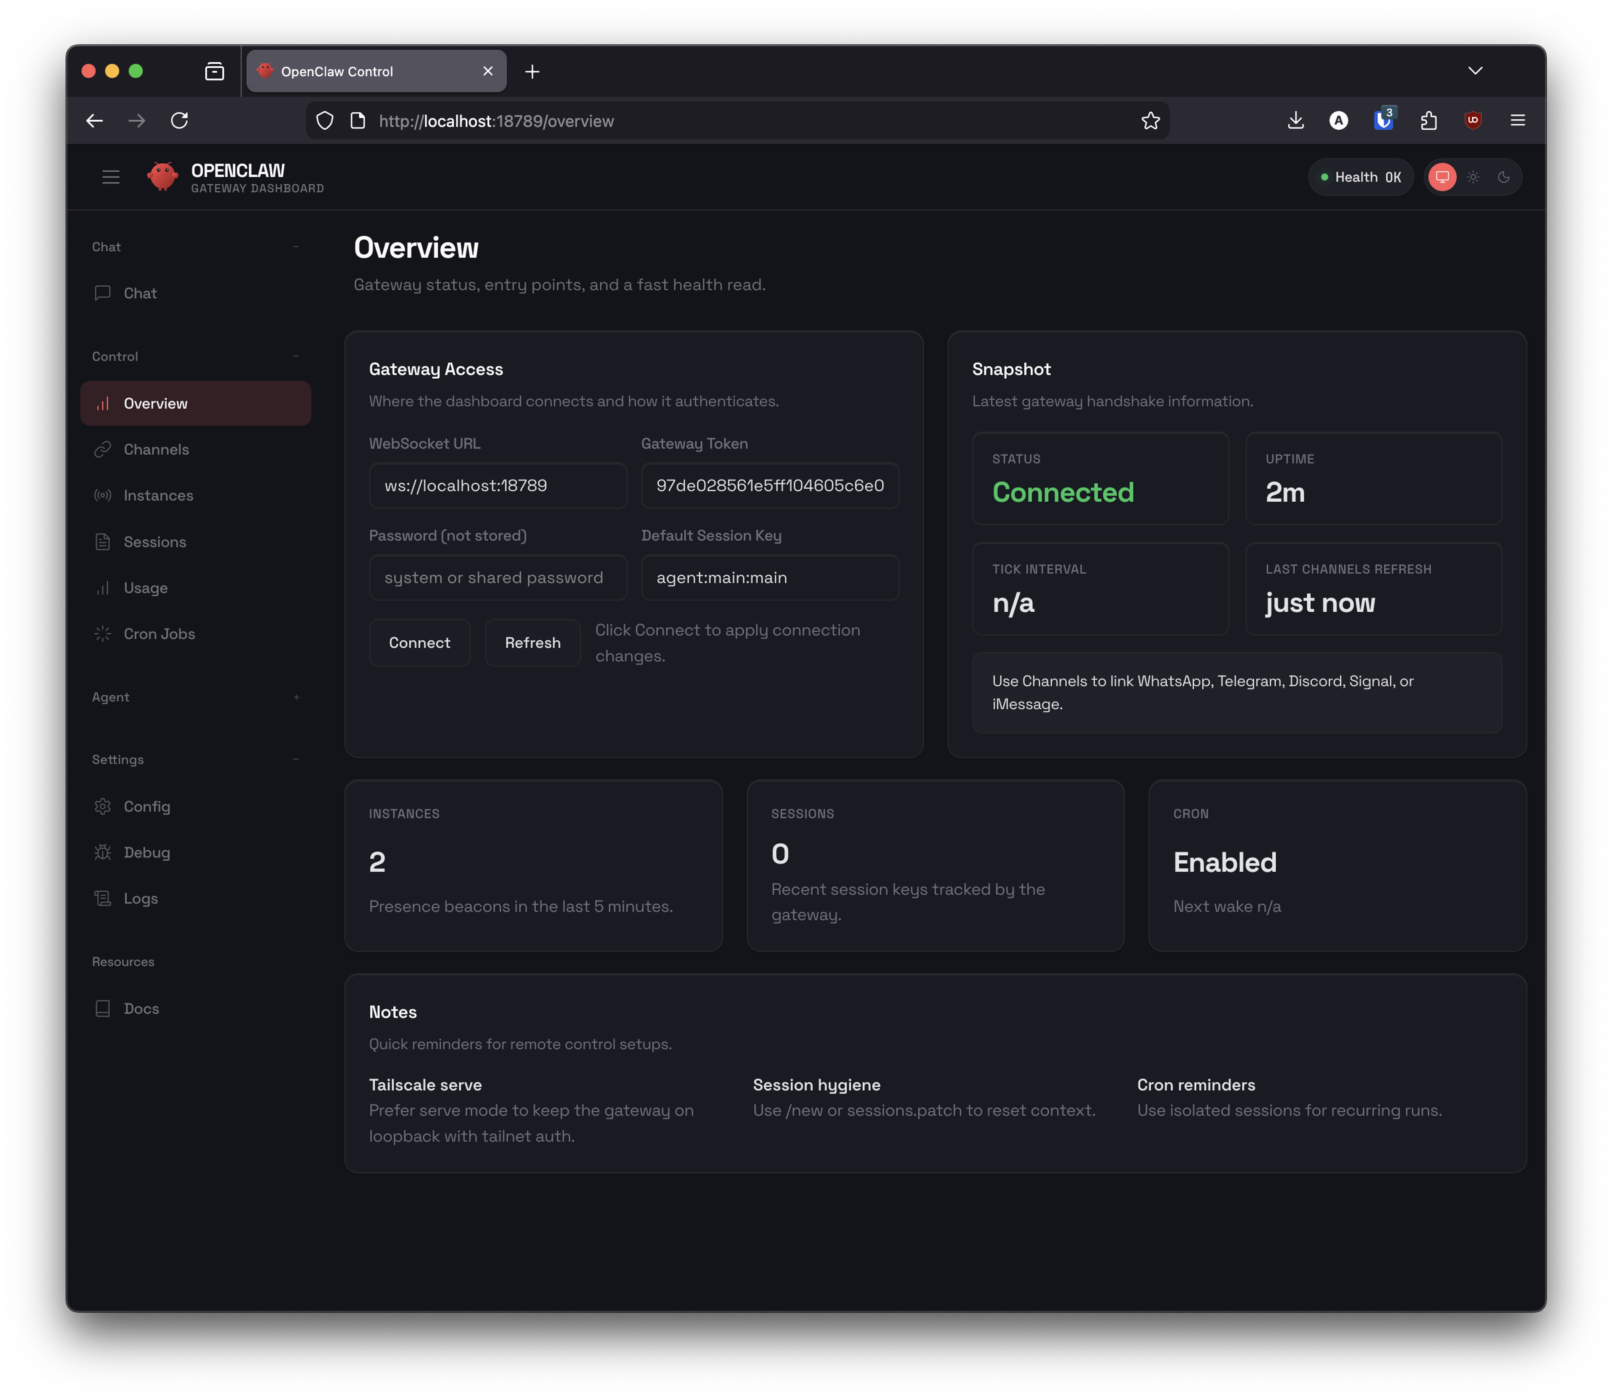
Task: Click the OpenClaw lobster logo
Action: coord(162,176)
